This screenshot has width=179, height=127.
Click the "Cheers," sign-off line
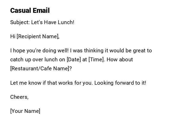click(x=19, y=97)
